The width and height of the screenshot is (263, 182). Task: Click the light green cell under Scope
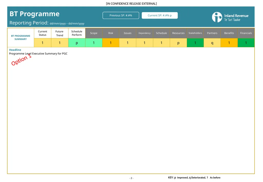[94, 43]
